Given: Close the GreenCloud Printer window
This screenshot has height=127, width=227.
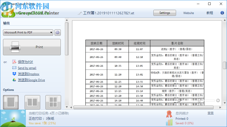Looking at the screenshot, I should coord(221,4).
